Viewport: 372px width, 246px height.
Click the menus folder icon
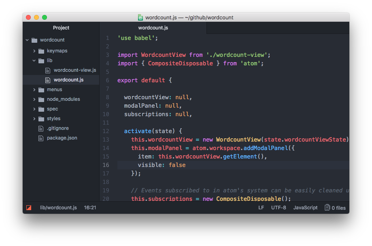41,90
